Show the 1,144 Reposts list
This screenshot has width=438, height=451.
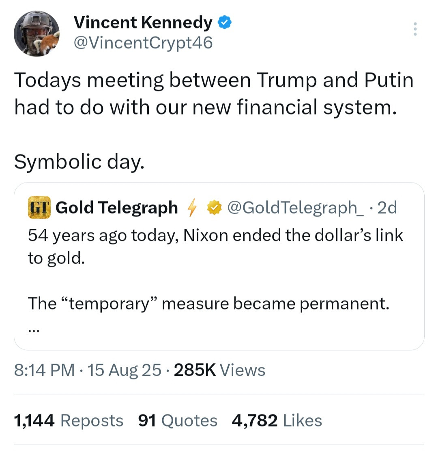69,421
